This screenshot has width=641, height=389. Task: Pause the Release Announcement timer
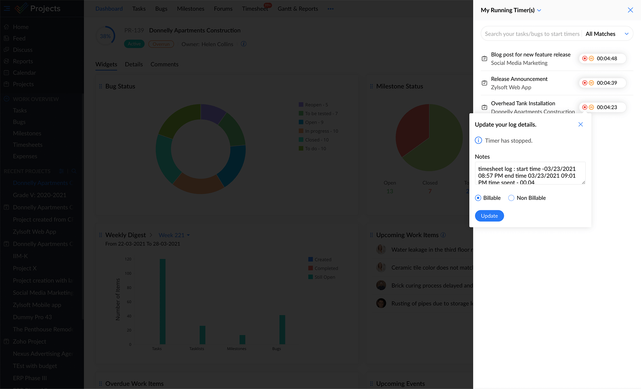pos(591,83)
